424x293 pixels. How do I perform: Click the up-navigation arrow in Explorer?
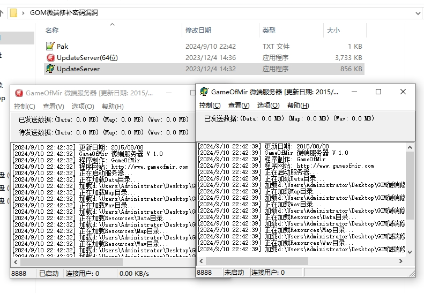pos(2,13)
